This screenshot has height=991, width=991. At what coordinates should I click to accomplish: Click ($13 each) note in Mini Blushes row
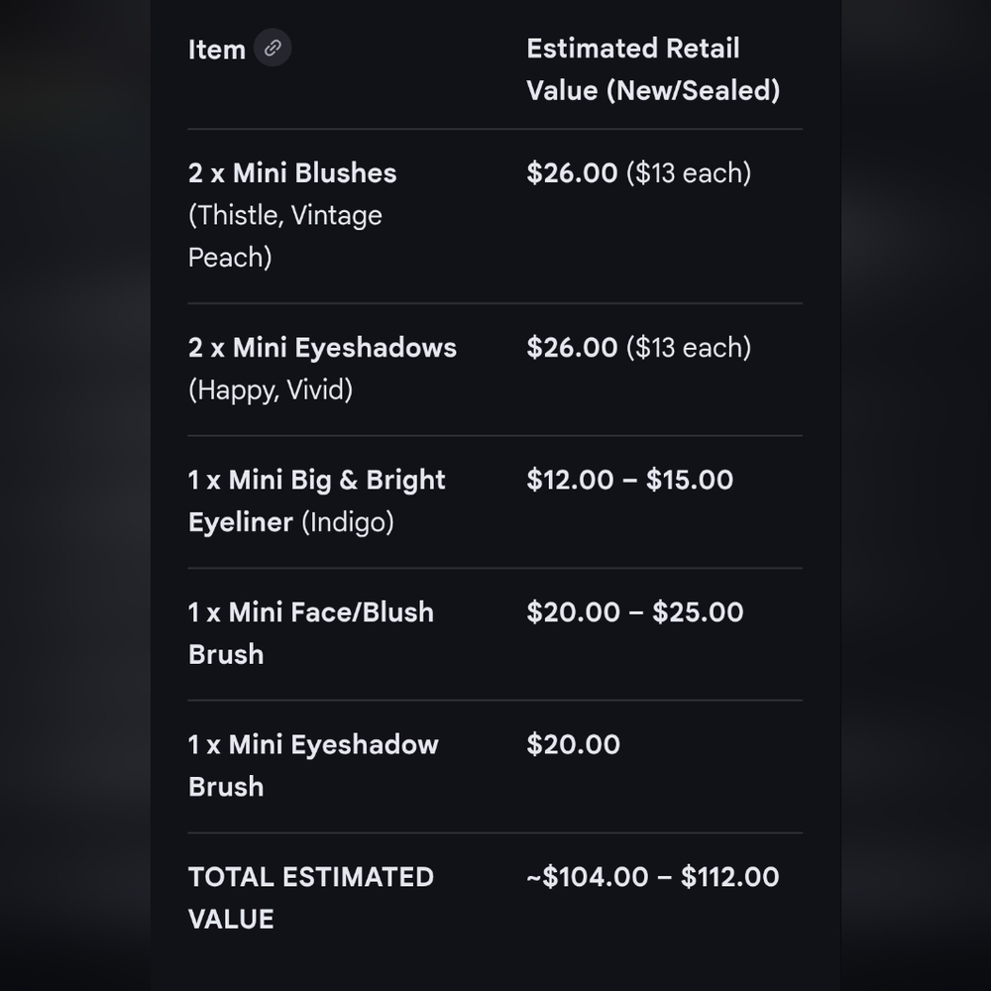click(x=689, y=173)
